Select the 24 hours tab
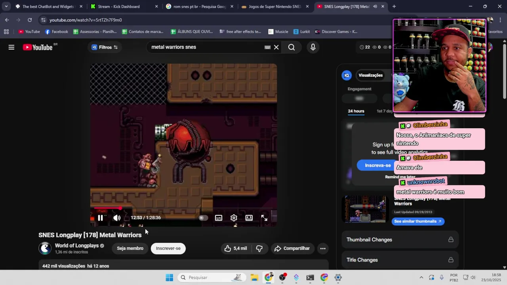 pyautogui.click(x=356, y=111)
